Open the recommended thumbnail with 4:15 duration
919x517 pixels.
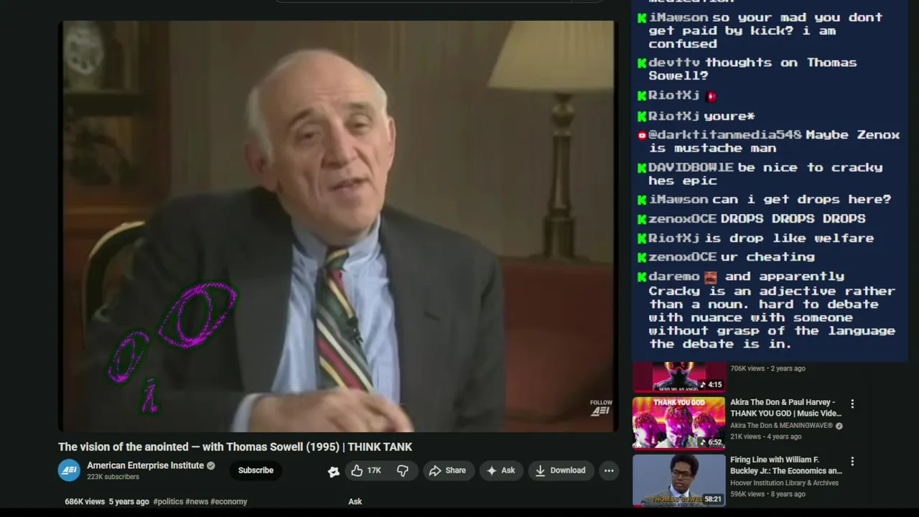pos(678,377)
